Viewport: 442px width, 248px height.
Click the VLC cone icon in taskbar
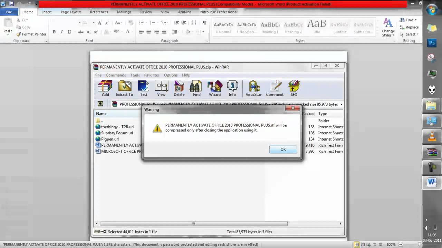pos(432,136)
